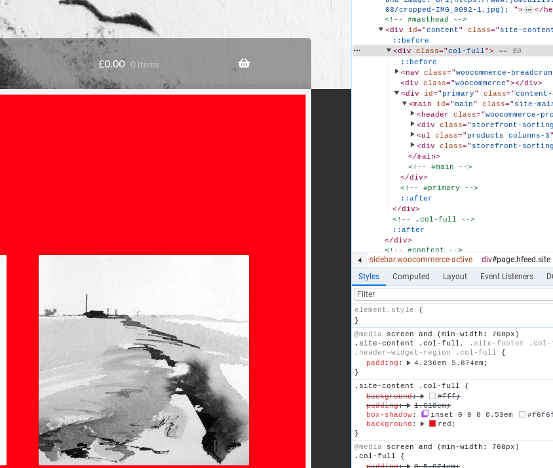Collapse the div id="content" node

[x=381, y=29]
